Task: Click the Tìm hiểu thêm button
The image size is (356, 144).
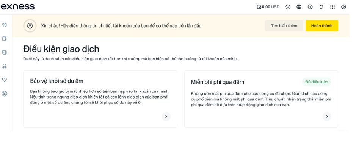Action: pos(284,26)
